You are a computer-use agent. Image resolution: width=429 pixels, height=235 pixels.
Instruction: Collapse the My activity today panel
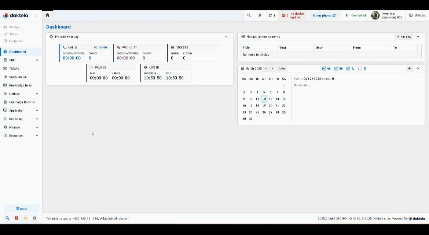tap(226, 37)
